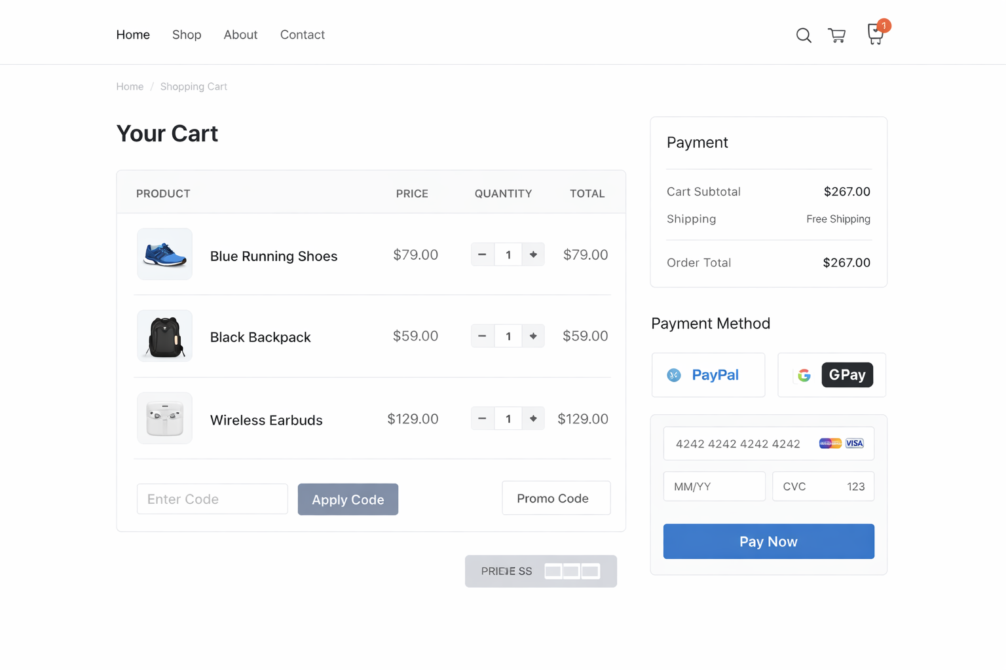1006x670 pixels.
Task: Increase Wireless Earbuds quantity
Action: pyautogui.click(x=533, y=419)
